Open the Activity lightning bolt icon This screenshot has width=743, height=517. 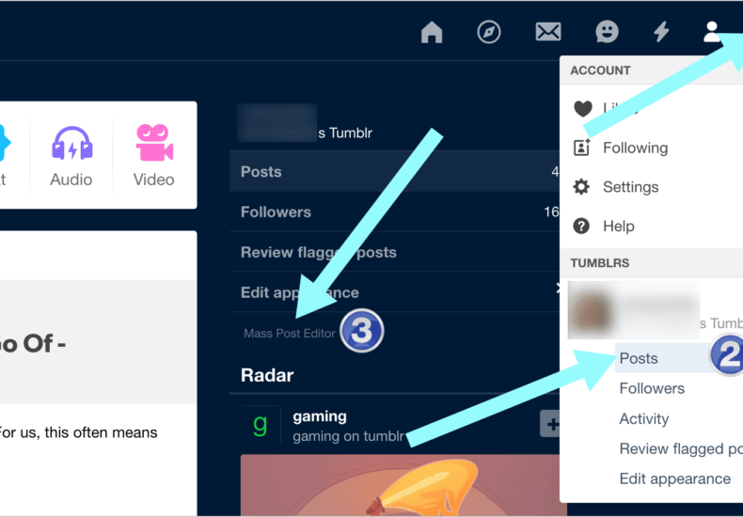coord(661,32)
